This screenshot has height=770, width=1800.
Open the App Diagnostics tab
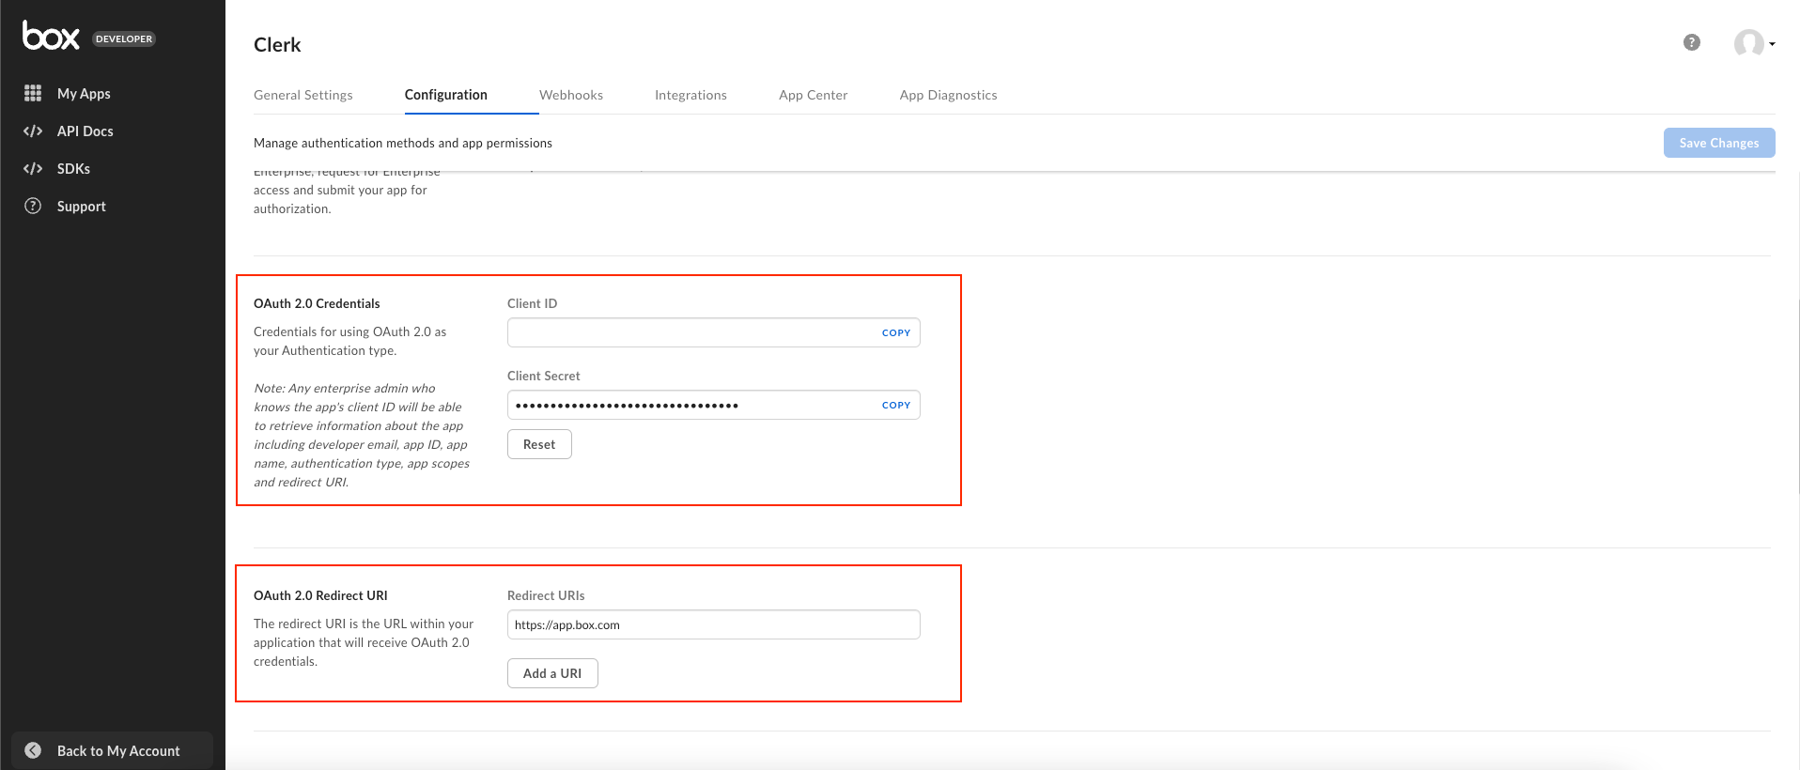pyautogui.click(x=949, y=95)
